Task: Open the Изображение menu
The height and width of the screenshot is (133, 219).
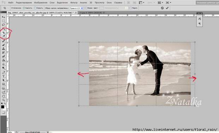Action: 41,2
